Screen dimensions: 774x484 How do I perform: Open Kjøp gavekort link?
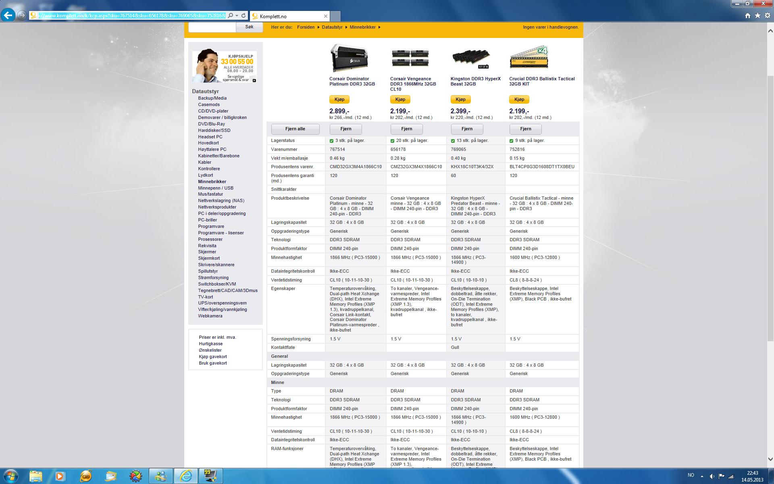click(x=213, y=357)
